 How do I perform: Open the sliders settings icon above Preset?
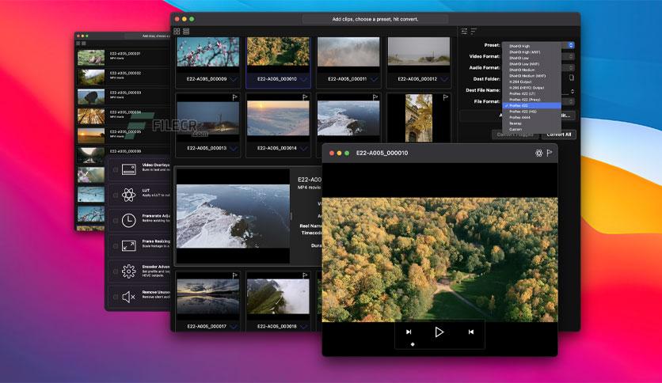464,31
